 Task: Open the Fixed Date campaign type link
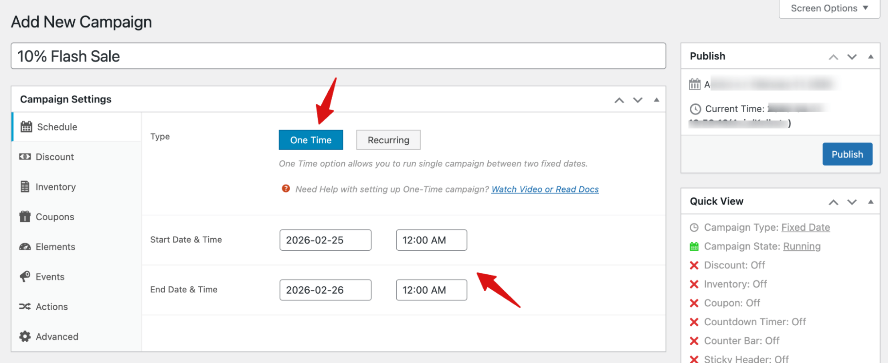[805, 227]
